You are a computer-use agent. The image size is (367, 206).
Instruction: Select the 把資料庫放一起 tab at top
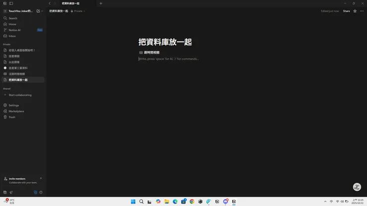[71, 3]
